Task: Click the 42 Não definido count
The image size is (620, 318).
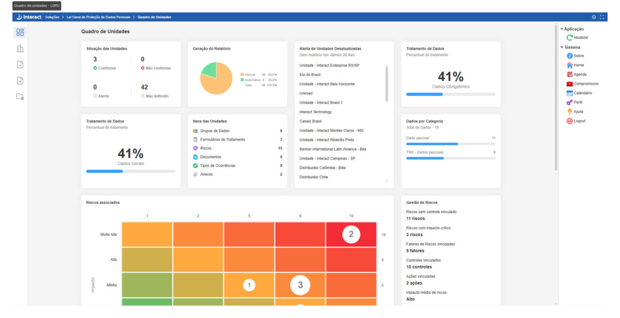Action: [x=145, y=87]
